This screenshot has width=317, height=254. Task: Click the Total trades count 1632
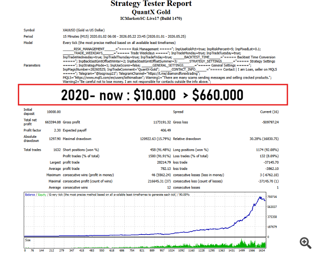coord(57,150)
